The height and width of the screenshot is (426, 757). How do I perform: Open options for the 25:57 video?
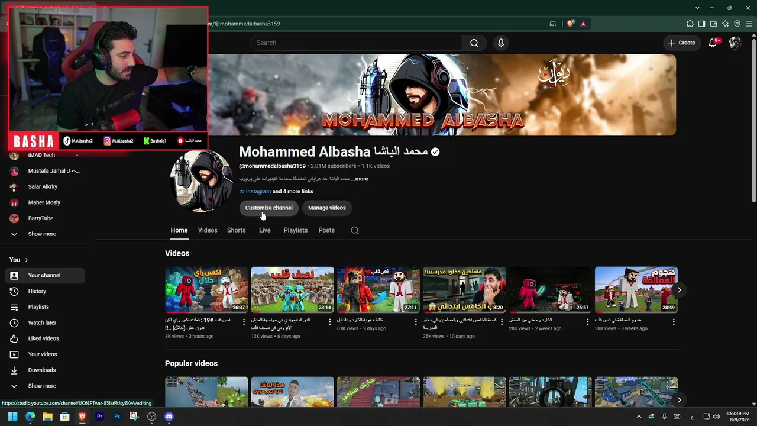point(588,322)
